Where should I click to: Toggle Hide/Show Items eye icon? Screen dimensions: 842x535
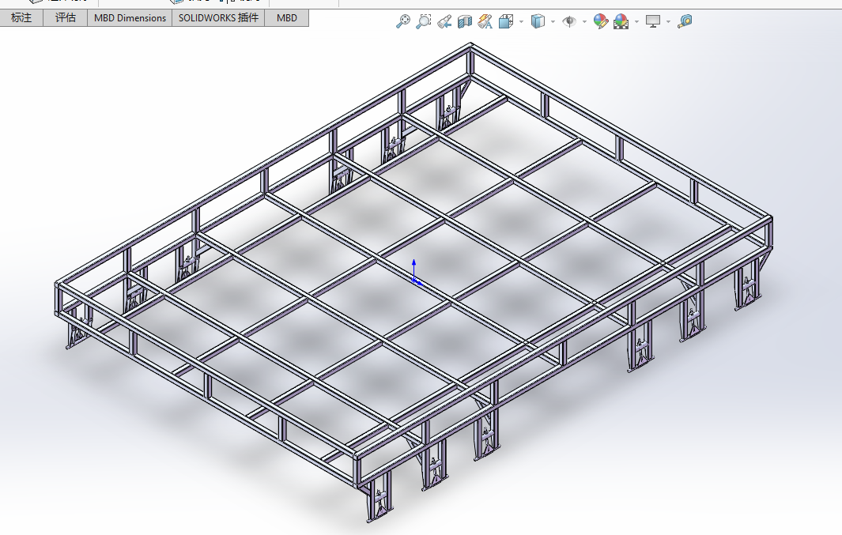tap(569, 22)
